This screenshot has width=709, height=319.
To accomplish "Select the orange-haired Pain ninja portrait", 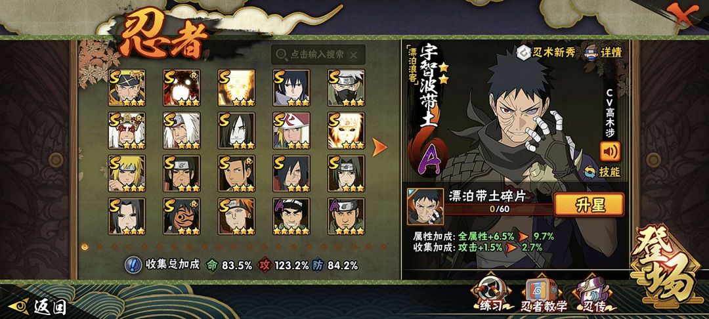I will point(236,217).
